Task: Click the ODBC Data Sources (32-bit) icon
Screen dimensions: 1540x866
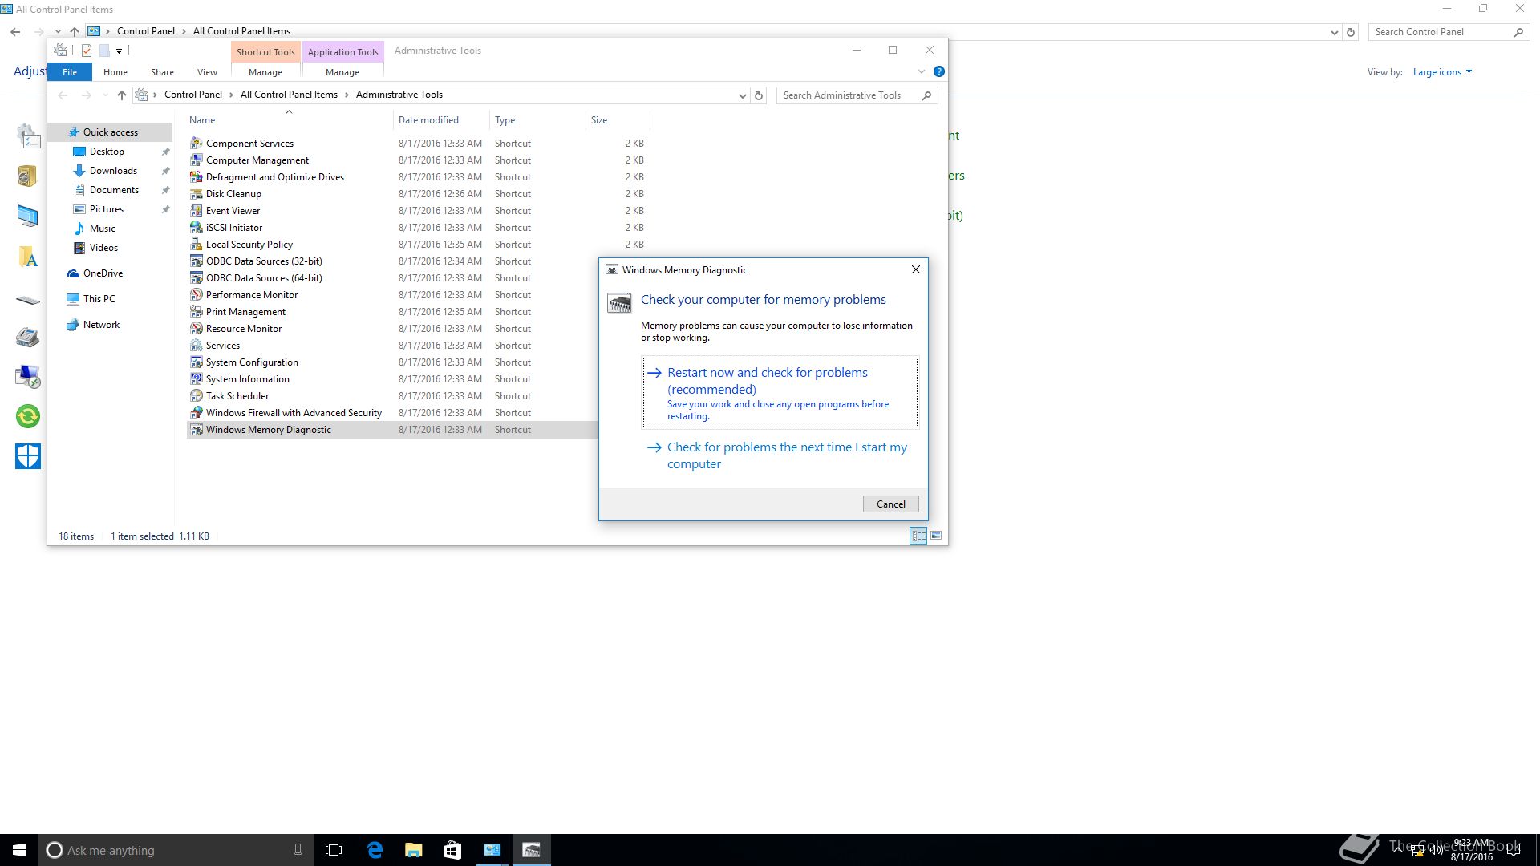Action: pyautogui.click(x=196, y=261)
